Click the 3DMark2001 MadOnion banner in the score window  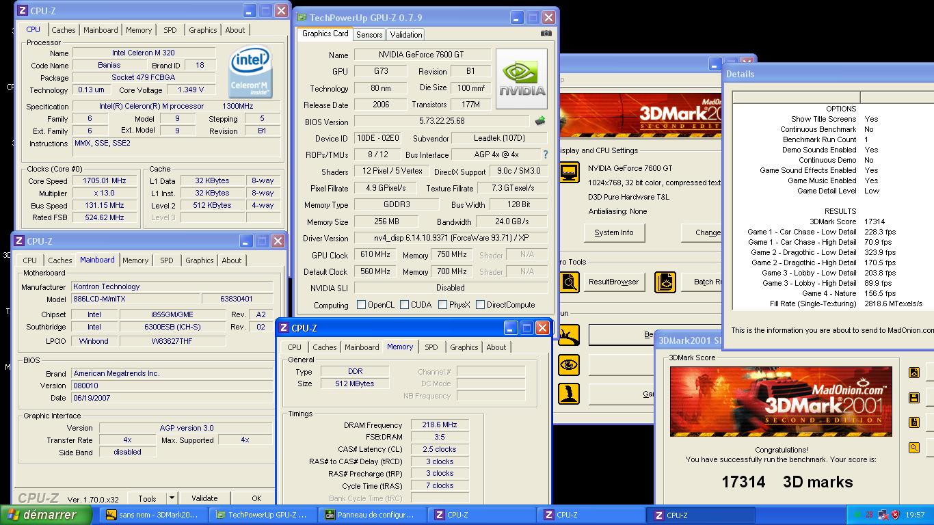tap(781, 401)
